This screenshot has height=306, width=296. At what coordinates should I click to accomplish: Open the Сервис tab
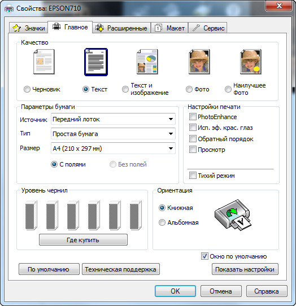click(x=208, y=28)
